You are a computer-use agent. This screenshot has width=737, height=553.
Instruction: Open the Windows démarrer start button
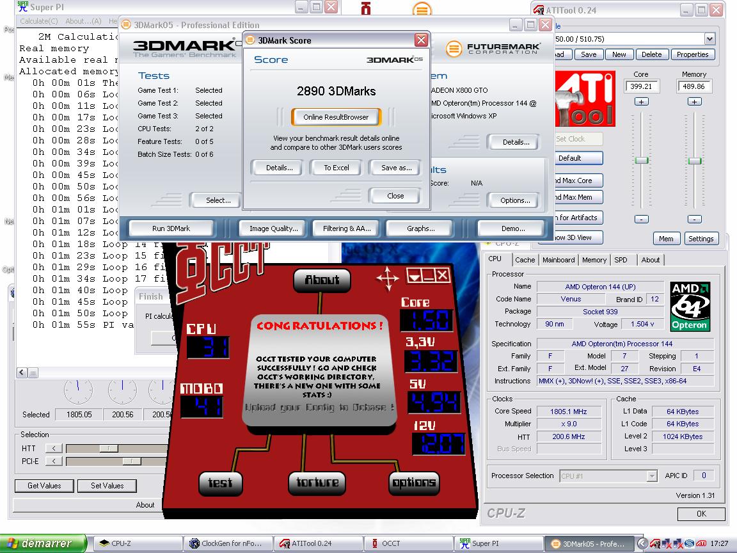coord(44,543)
